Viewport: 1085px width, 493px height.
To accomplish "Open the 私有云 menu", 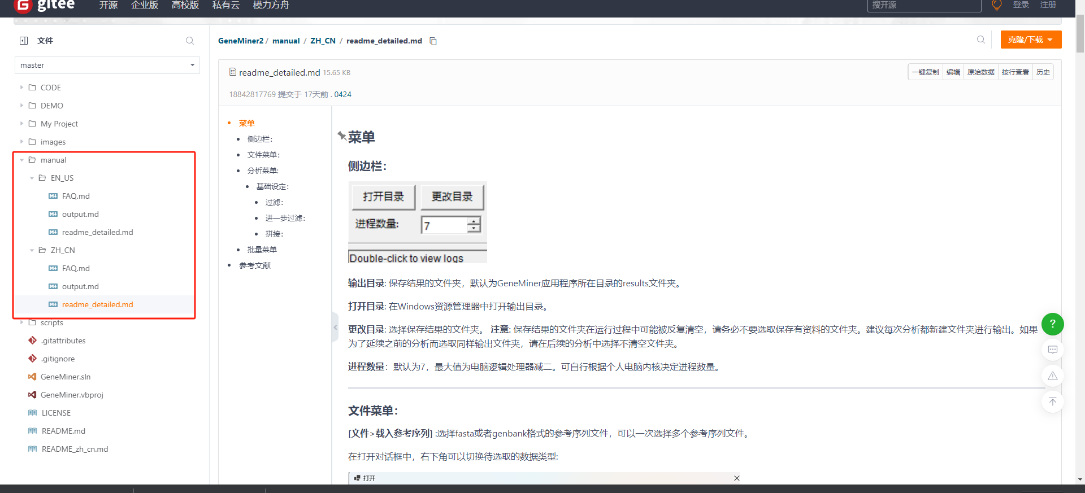I will [226, 5].
